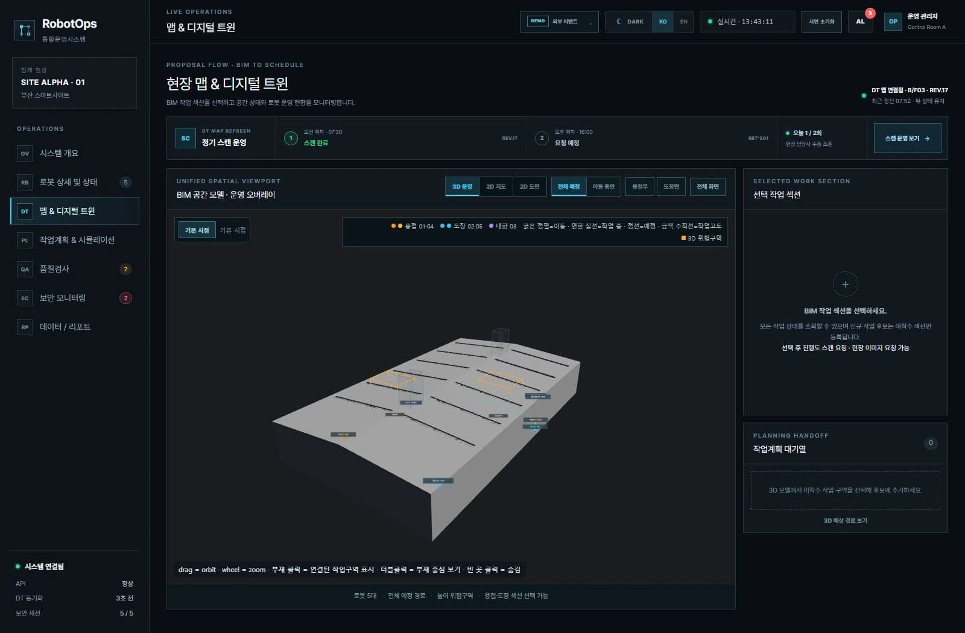The width and height of the screenshot is (965, 633).
Task: Click the PL icon for 작업계획 & 시뮬레이션
Action: 25,240
